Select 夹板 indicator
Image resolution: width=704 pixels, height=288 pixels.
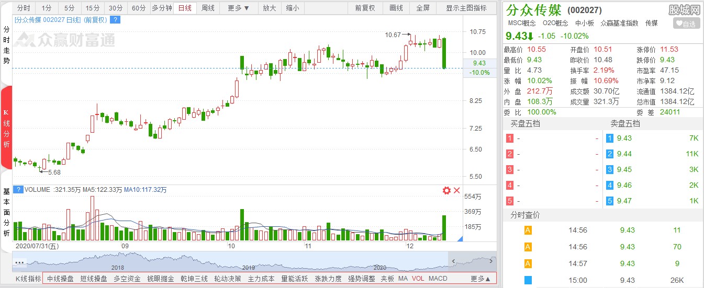coord(387,279)
